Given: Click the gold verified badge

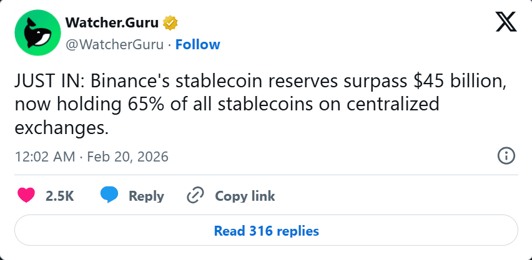Looking at the screenshot, I should click(170, 23).
